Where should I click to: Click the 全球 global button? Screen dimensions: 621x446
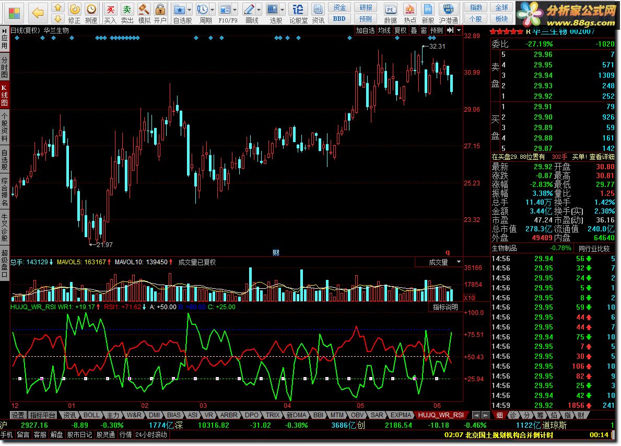tap(502, 7)
